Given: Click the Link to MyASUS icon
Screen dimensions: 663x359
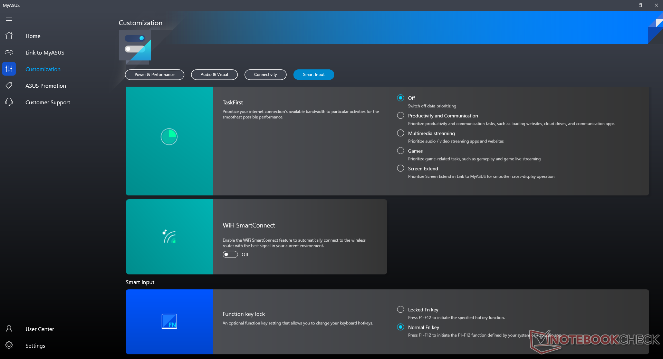Looking at the screenshot, I should [x=9, y=52].
